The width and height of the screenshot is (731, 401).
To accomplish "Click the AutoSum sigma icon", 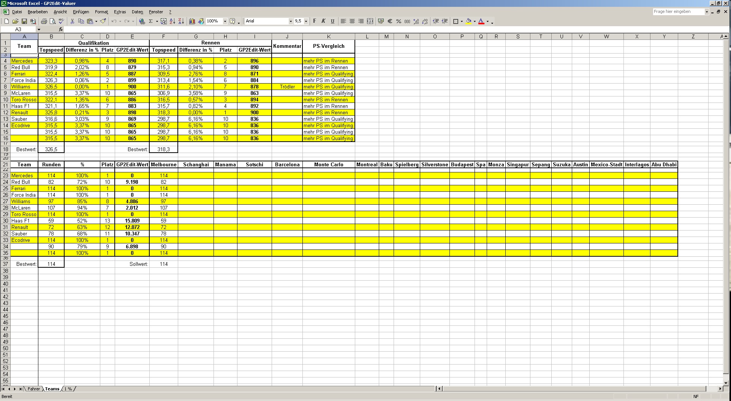I will [x=151, y=21].
